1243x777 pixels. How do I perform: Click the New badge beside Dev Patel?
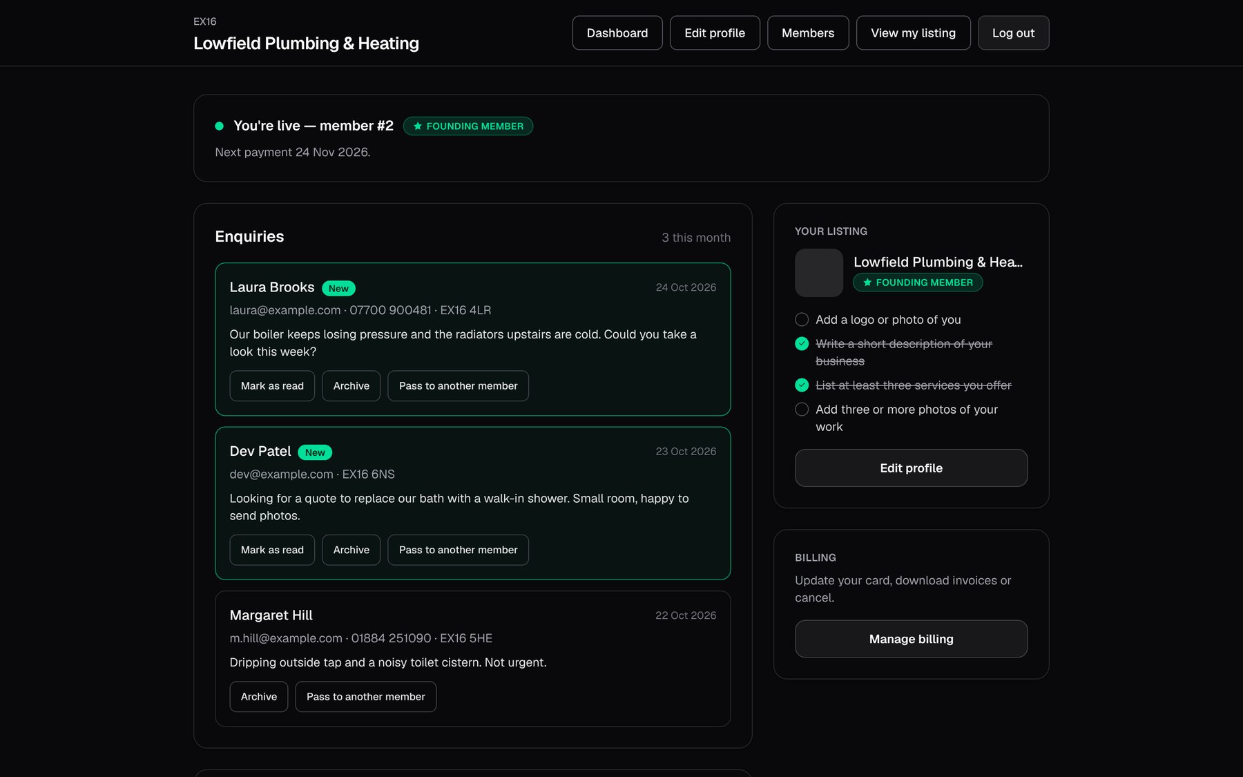(x=315, y=452)
